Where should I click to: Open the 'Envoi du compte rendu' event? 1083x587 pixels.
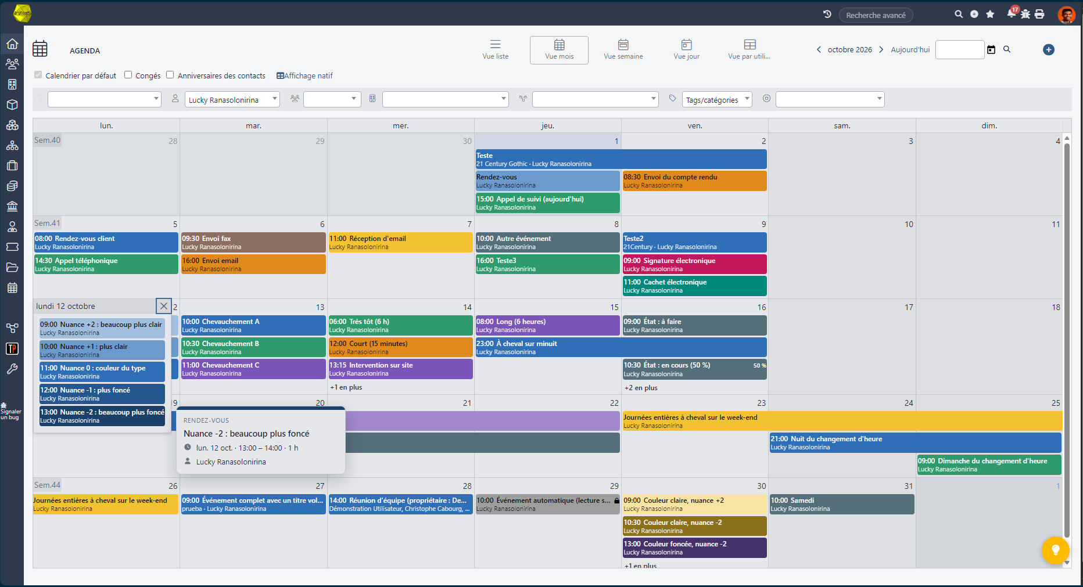(x=694, y=181)
